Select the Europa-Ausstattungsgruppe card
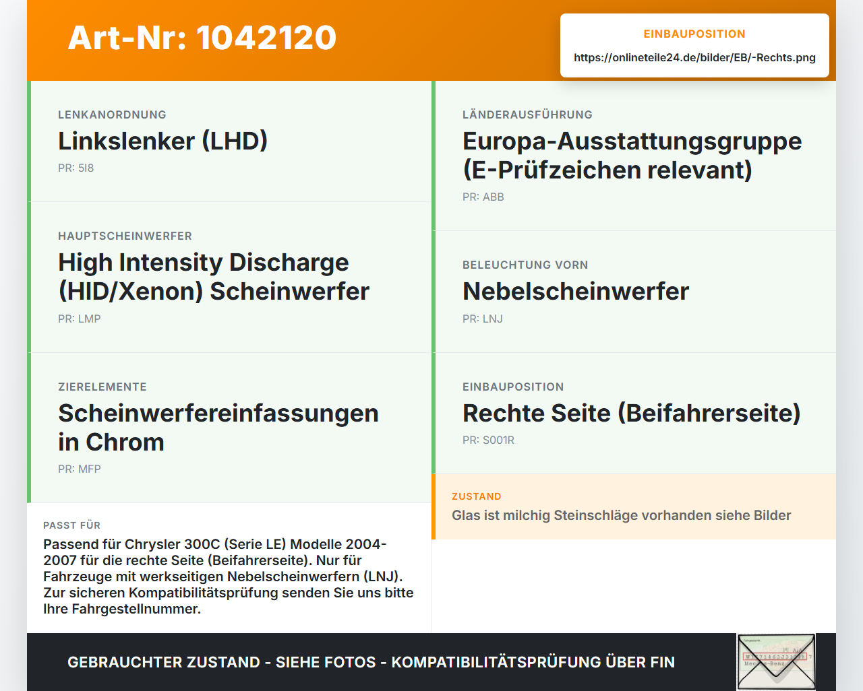Viewport: 863px width, 691px height. [x=634, y=156]
